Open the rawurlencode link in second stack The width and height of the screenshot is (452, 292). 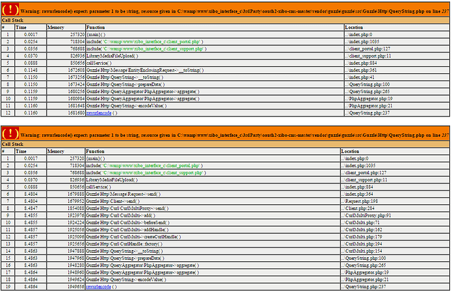(x=98, y=287)
